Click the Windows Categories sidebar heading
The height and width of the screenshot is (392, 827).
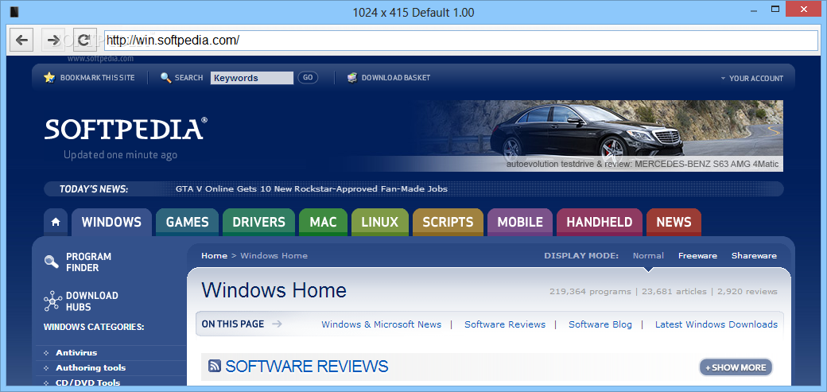pyautogui.click(x=94, y=327)
